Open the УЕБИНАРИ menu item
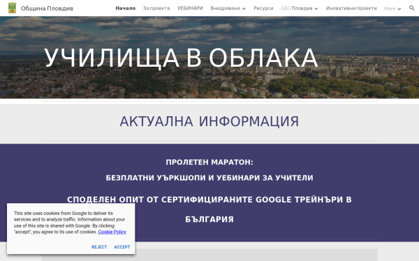 [x=190, y=8]
